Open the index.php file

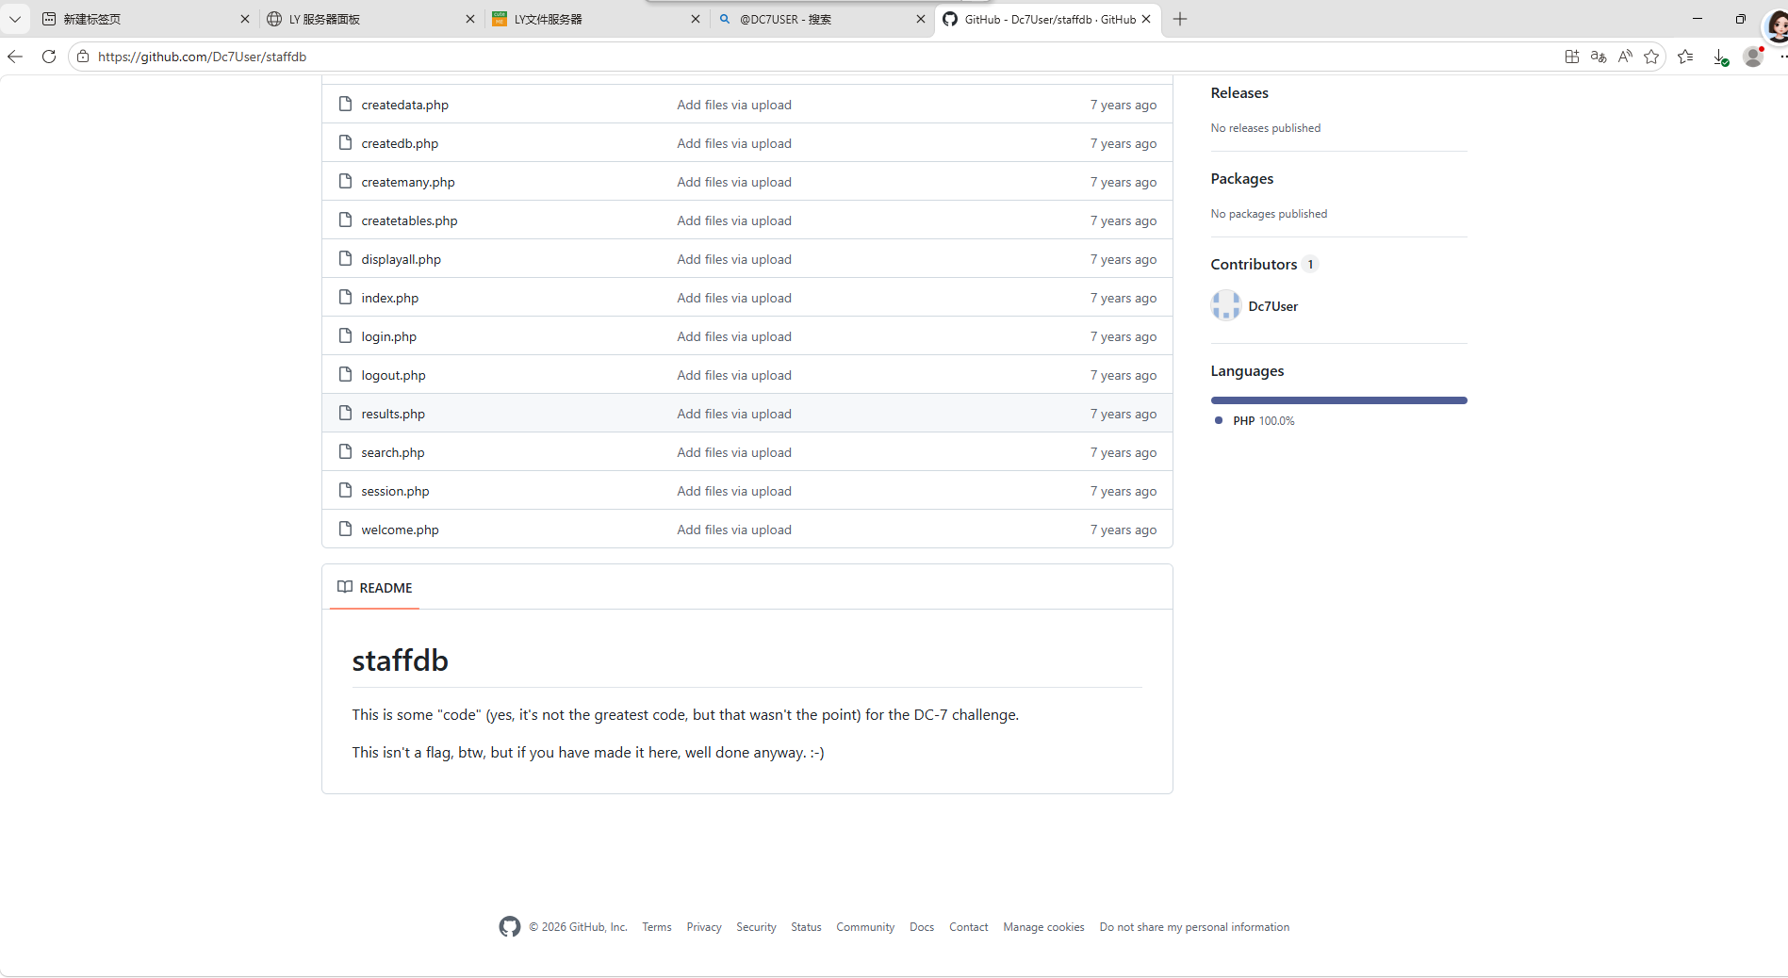pos(390,298)
